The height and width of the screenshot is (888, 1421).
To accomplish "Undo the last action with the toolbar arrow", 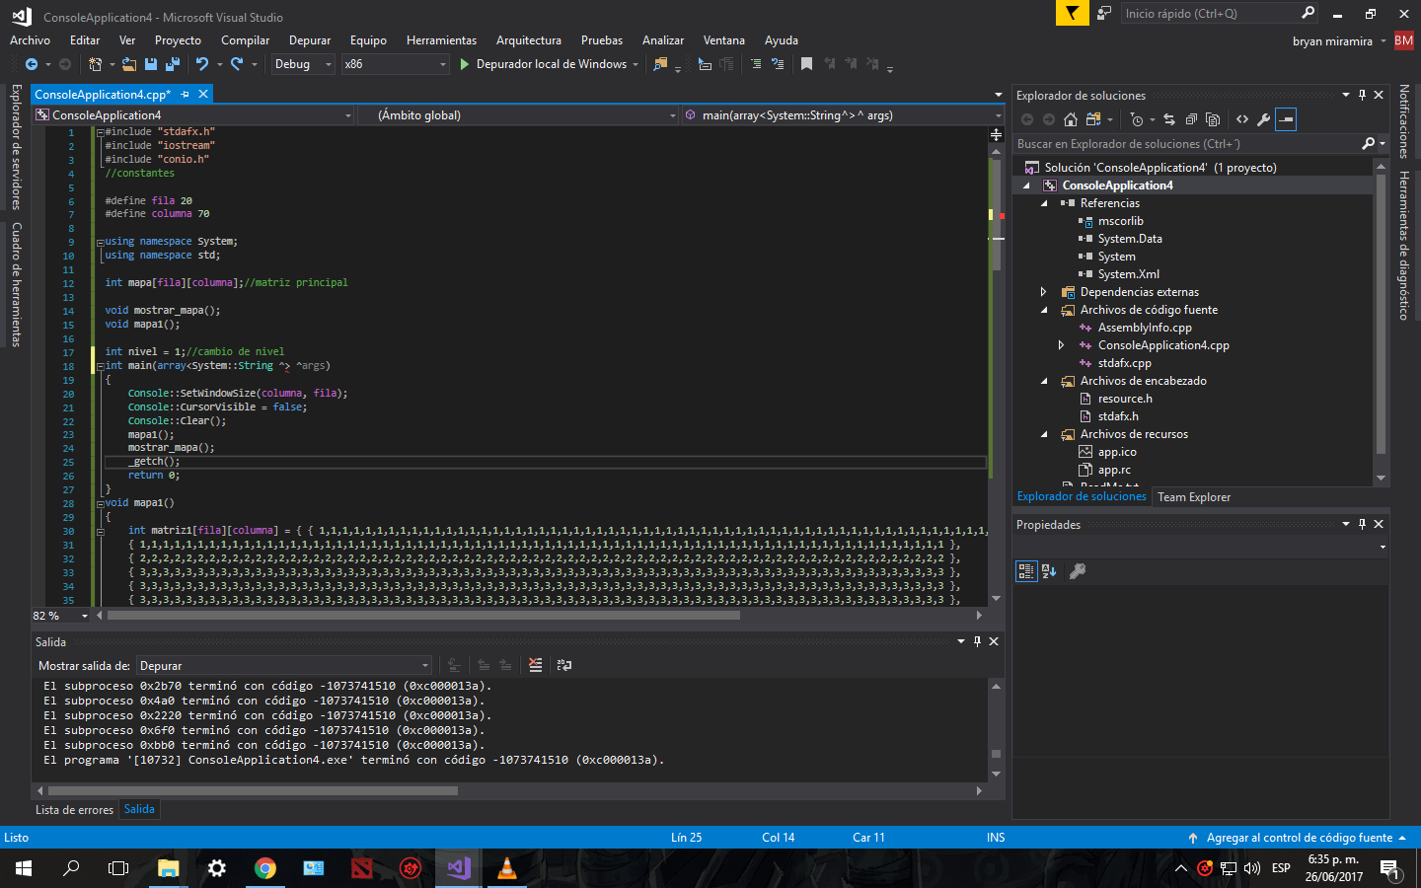I will point(202,64).
